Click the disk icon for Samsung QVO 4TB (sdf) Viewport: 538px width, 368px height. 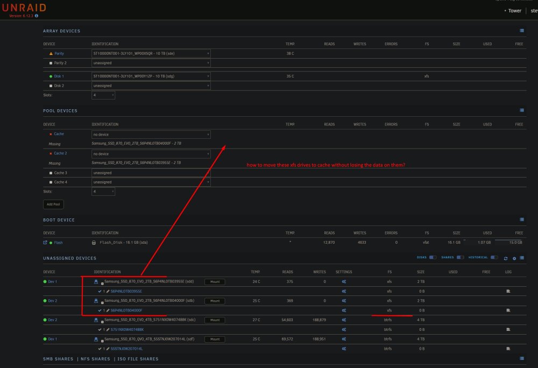96,339
